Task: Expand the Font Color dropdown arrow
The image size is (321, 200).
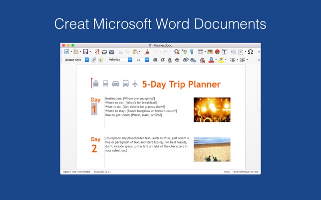Action: click(x=216, y=60)
